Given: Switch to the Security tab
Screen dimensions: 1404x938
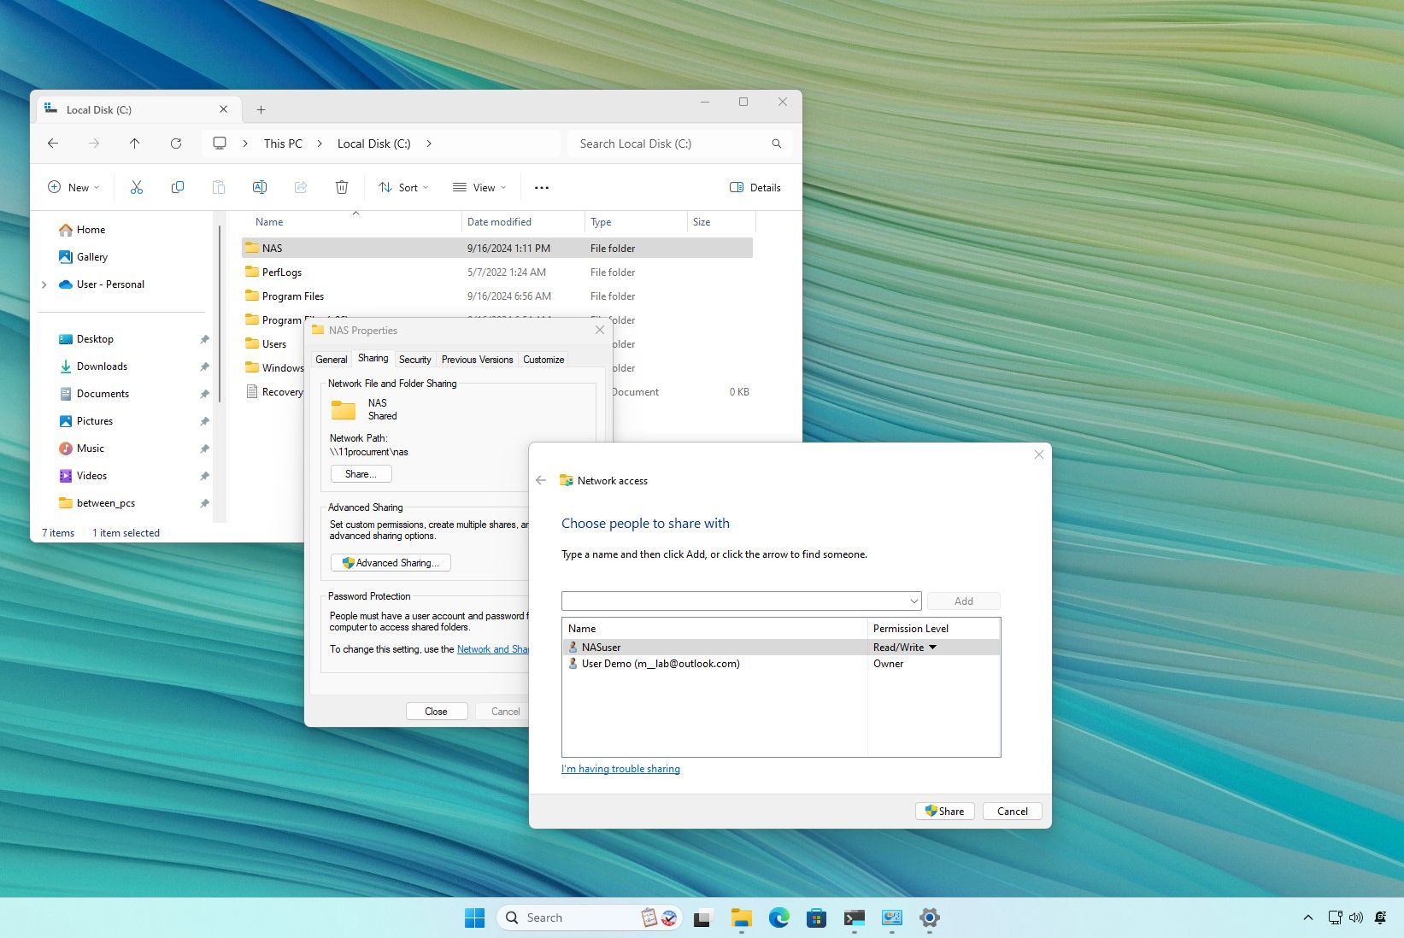Looking at the screenshot, I should point(414,359).
